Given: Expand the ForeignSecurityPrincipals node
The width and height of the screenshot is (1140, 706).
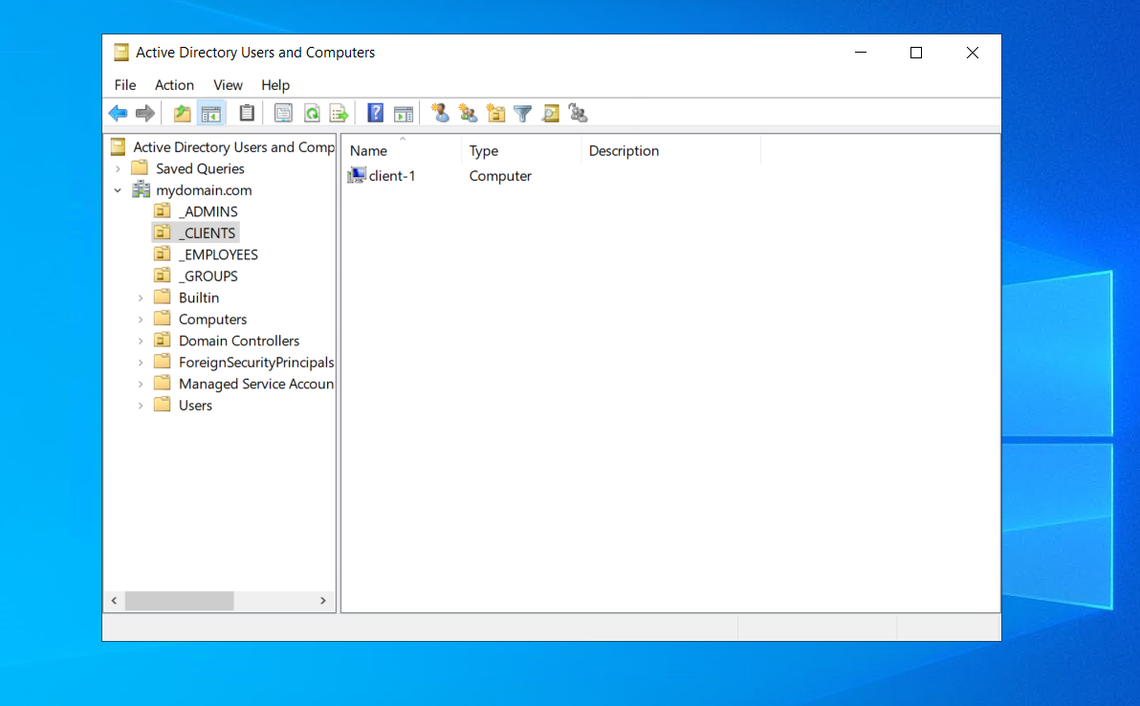Looking at the screenshot, I should coord(141,363).
